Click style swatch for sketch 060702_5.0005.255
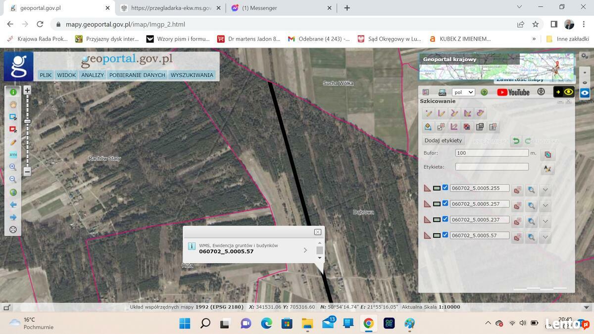This screenshot has height=334, width=594. coord(437,188)
